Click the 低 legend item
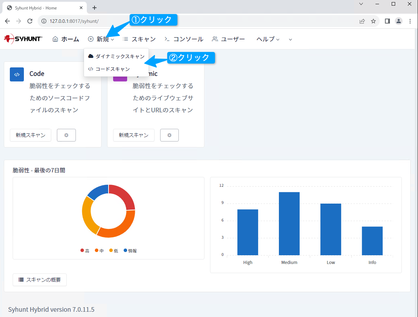 pos(113,251)
